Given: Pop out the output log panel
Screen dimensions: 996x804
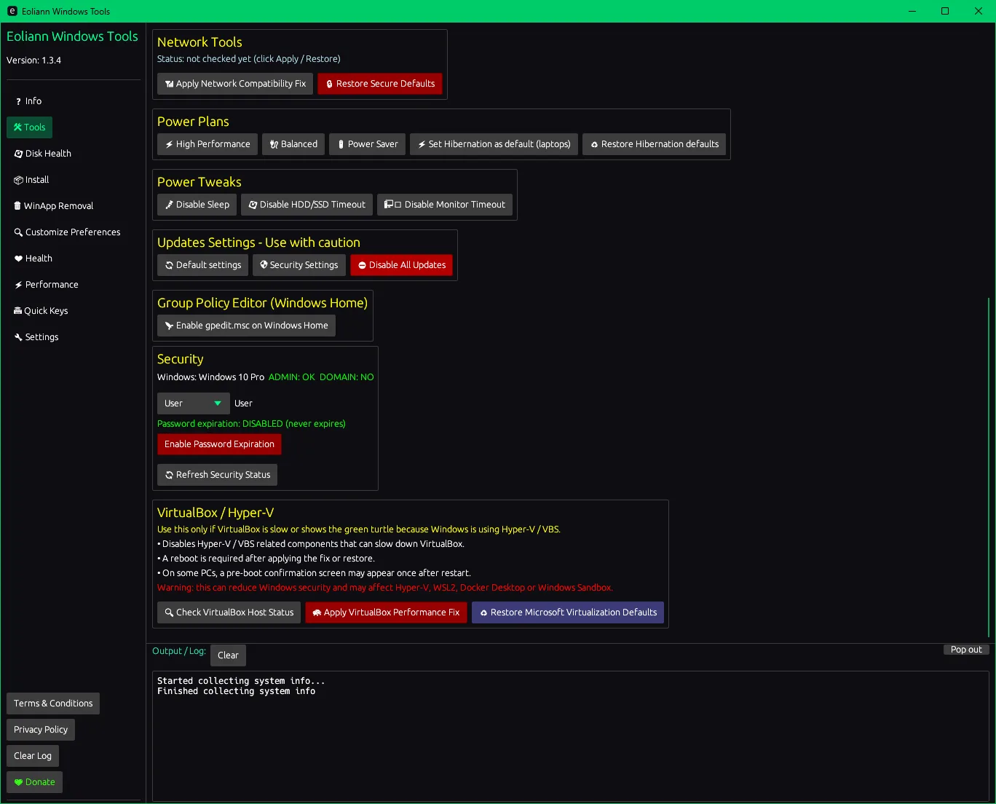Looking at the screenshot, I should 965,650.
